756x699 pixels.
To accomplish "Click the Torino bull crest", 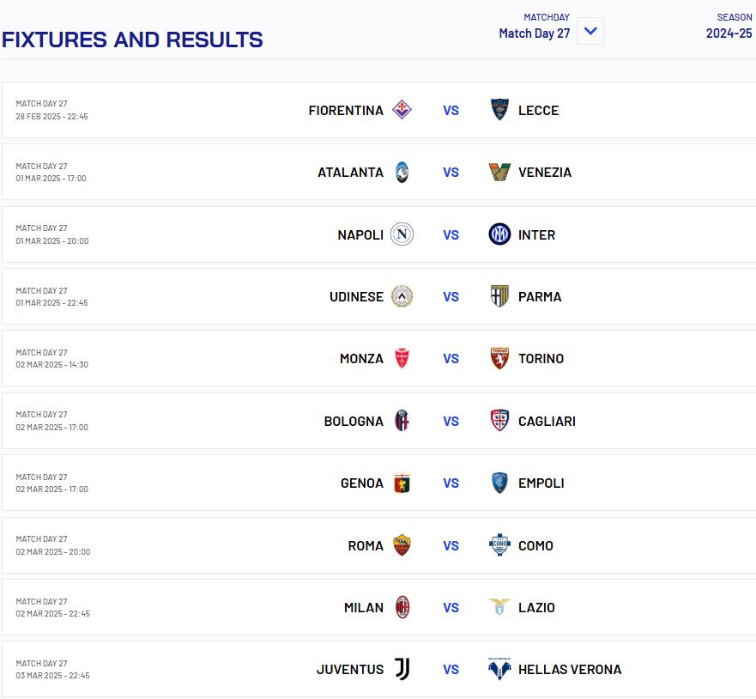I will (499, 358).
